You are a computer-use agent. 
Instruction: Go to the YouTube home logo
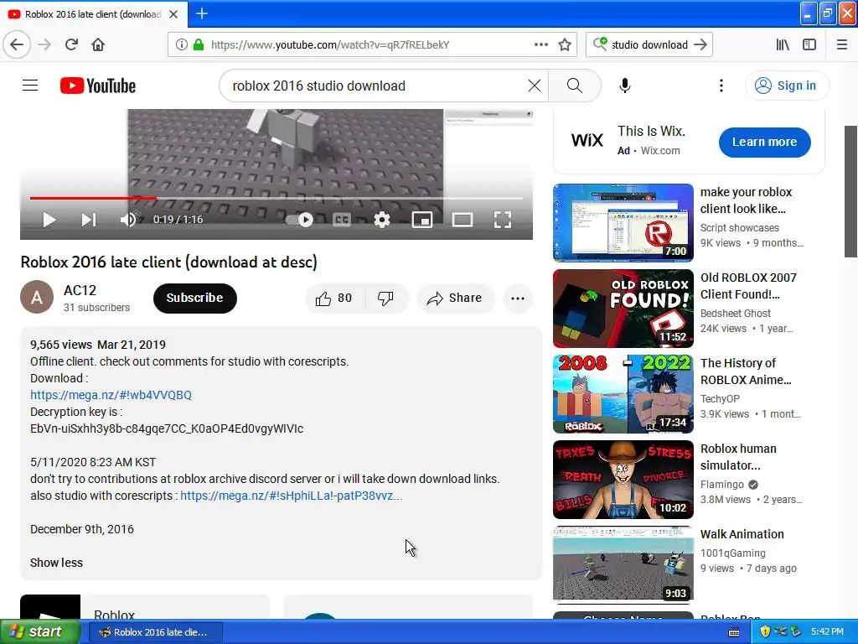[98, 86]
